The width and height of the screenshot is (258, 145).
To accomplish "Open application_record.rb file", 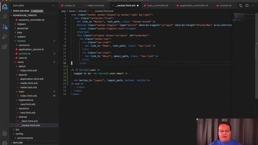I will tap(31, 49).
